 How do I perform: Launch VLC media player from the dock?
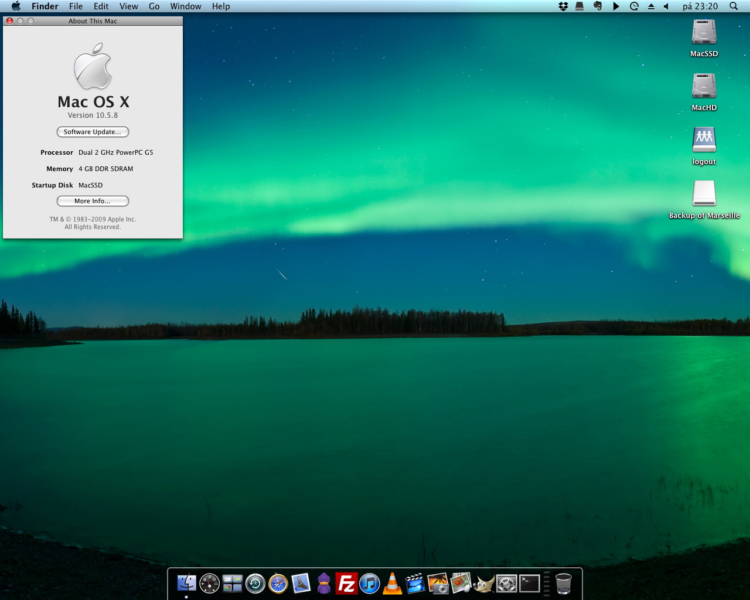tap(392, 584)
